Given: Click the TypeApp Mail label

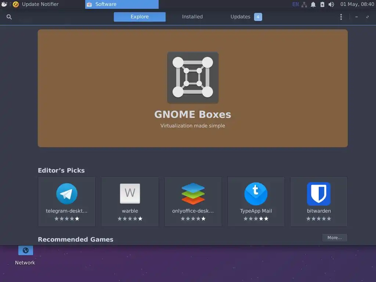Looking at the screenshot, I should [256, 211].
